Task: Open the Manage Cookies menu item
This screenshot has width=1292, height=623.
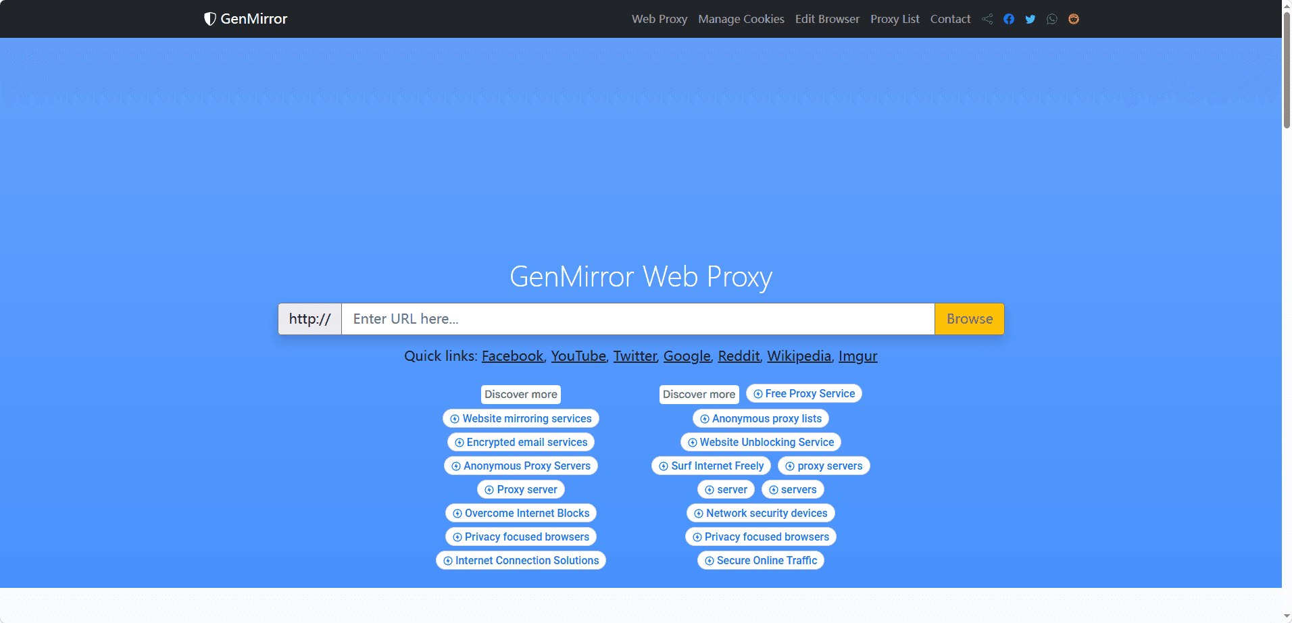Action: [x=741, y=19]
